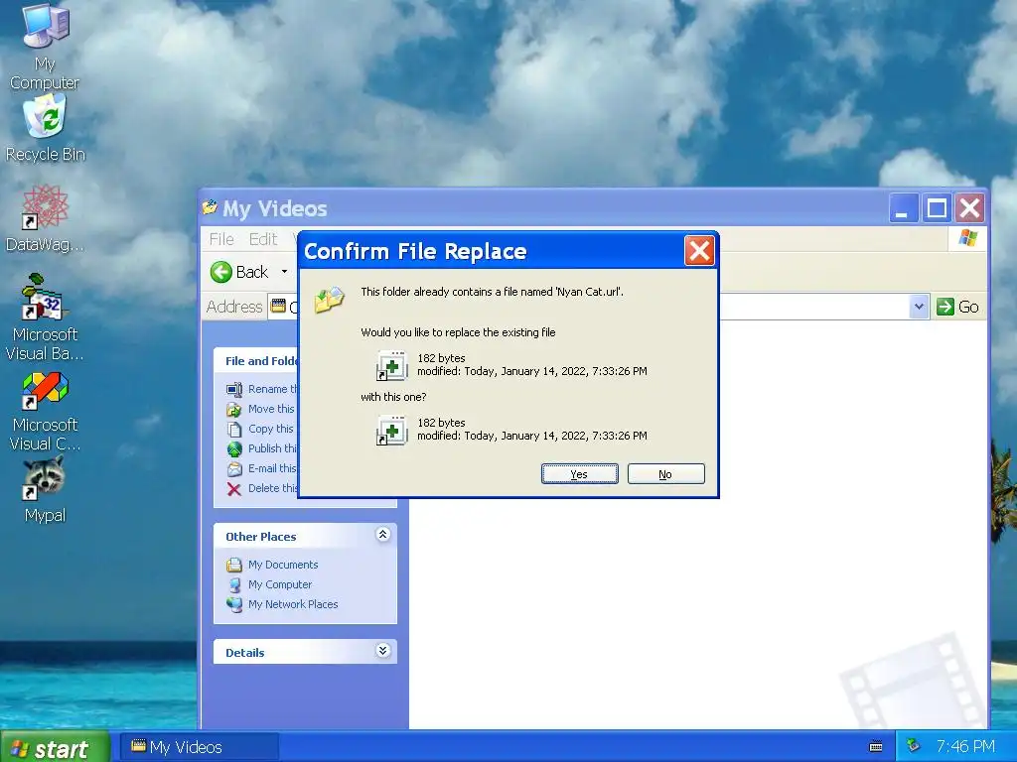
Task: Open My Computer desktop icon
Action: 45,47
